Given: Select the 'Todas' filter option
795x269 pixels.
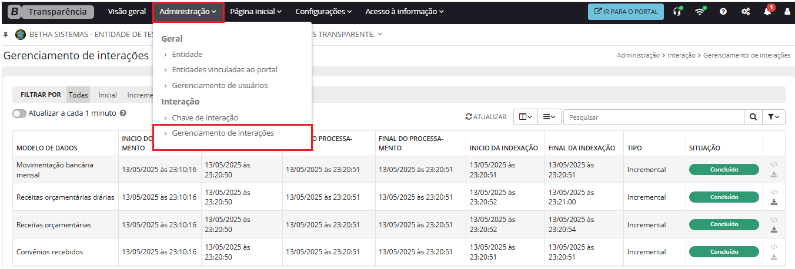Looking at the screenshot, I should click(x=78, y=95).
